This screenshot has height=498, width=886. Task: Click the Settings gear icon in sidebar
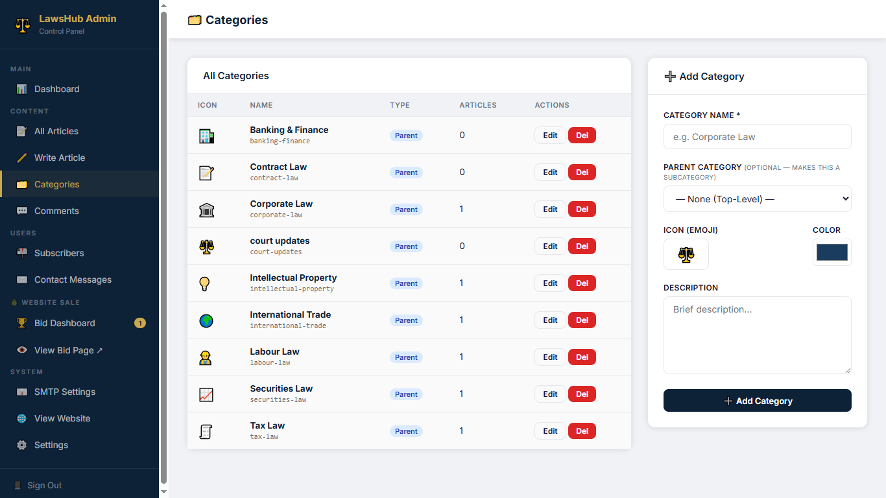[x=22, y=445]
